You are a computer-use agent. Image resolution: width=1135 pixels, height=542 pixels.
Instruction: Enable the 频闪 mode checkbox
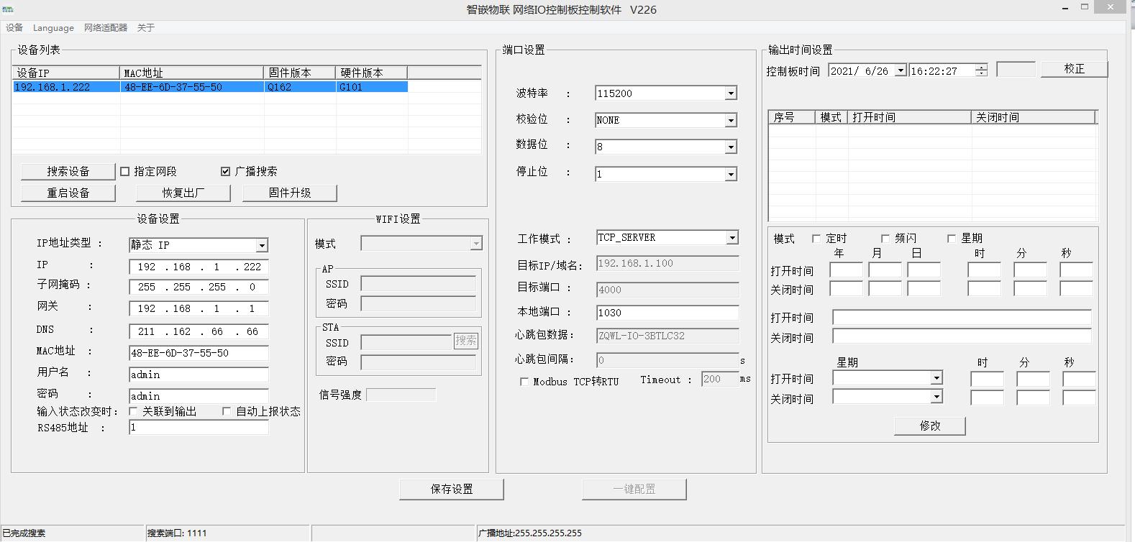pyautogui.click(x=885, y=238)
